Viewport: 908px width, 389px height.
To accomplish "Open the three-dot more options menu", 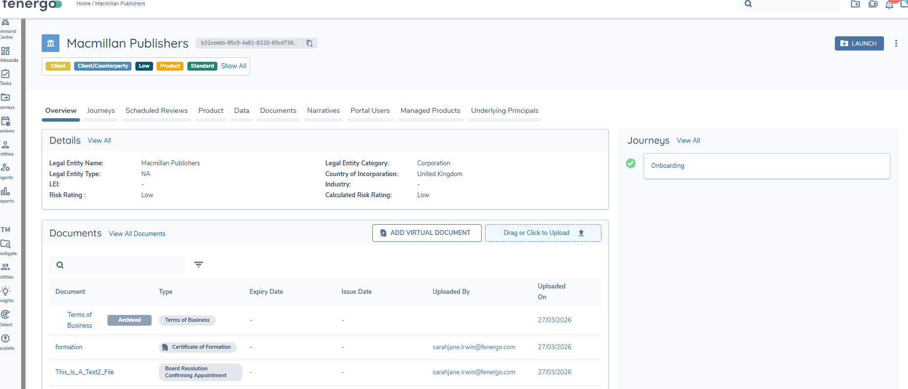I will [x=896, y=43].
